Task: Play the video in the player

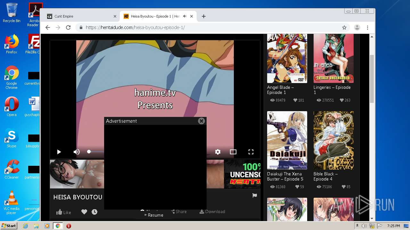Action: (x=59, y=152)
